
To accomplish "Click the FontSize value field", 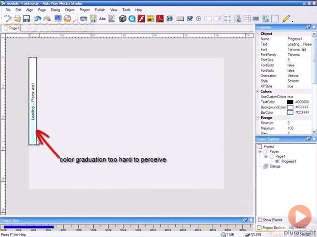I will pyautogui.click(x=299, y=60).
